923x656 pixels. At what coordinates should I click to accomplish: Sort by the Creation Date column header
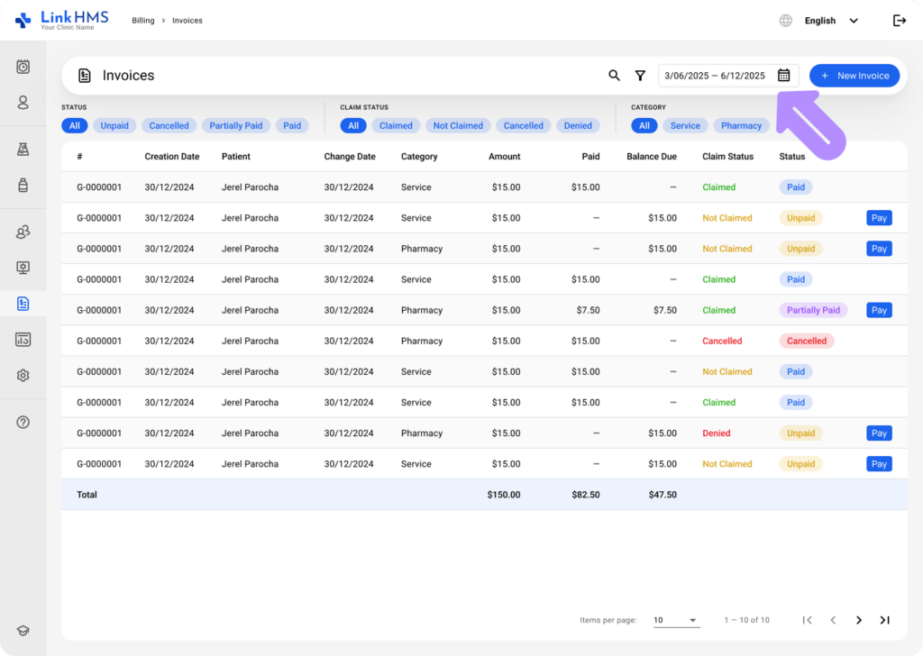172,157
